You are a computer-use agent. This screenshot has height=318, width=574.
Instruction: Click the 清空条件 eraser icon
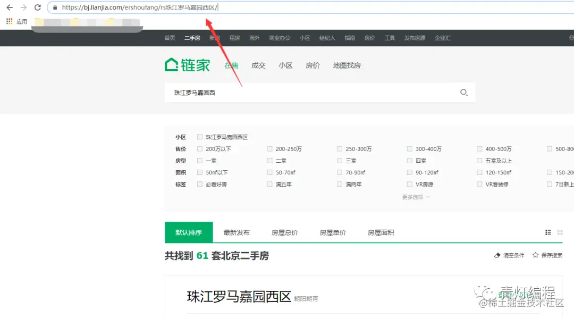[496, 255]
